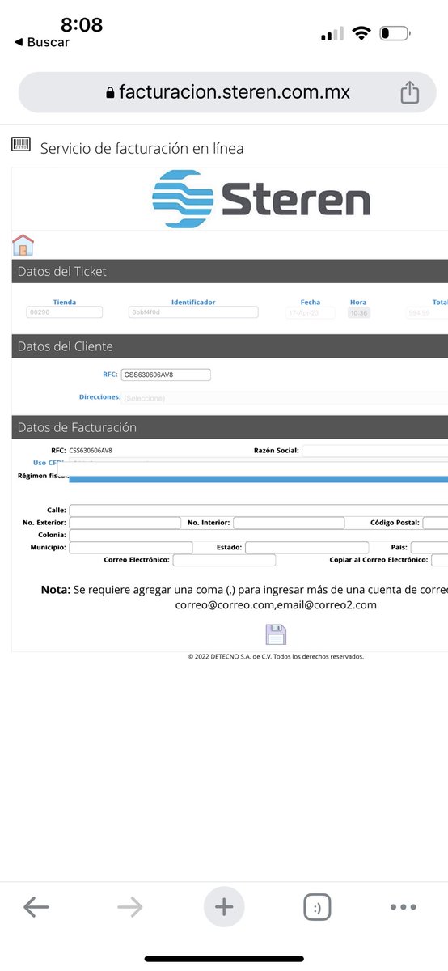
Task: Tap the browser forward arrow
Action: (130, 907)
